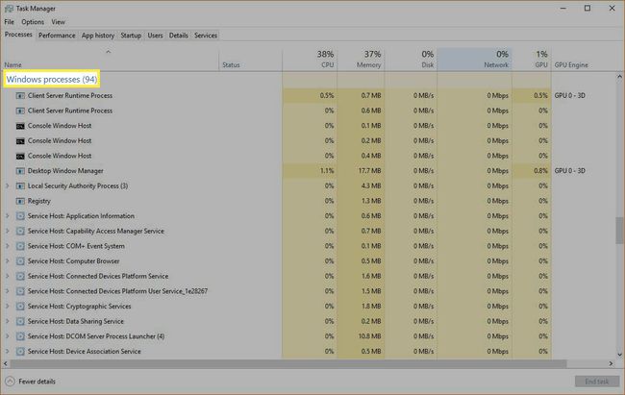This screenshot has height=395, width=625.
Task: Expand Local Security Authority Process group
Action: click(x=7, y=185)
